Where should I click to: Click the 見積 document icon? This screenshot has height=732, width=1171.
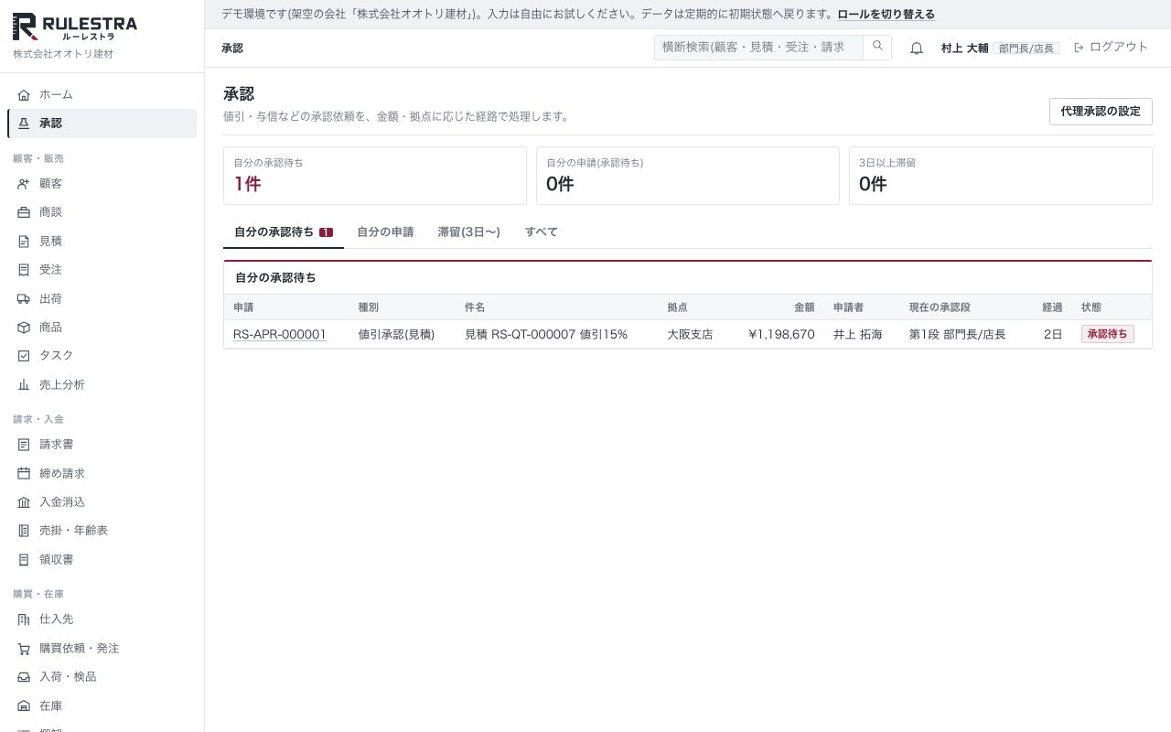[24, 242]
